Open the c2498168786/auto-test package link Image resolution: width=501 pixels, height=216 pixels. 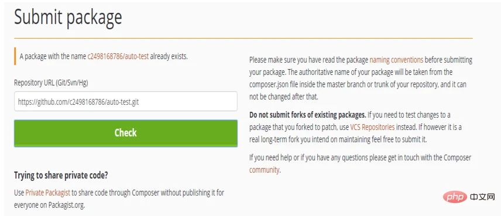click(118, 57)
